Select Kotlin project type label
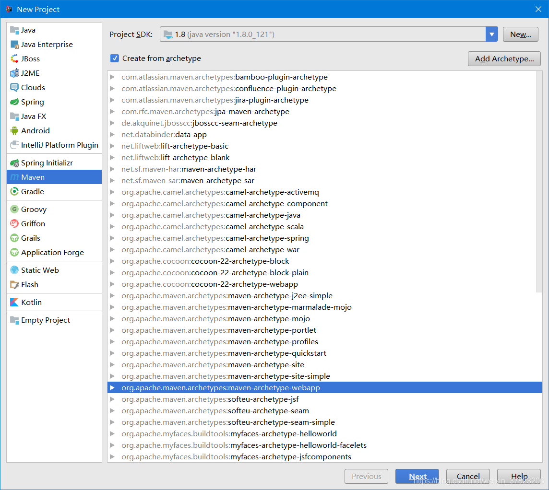 (x=31, y=302)
